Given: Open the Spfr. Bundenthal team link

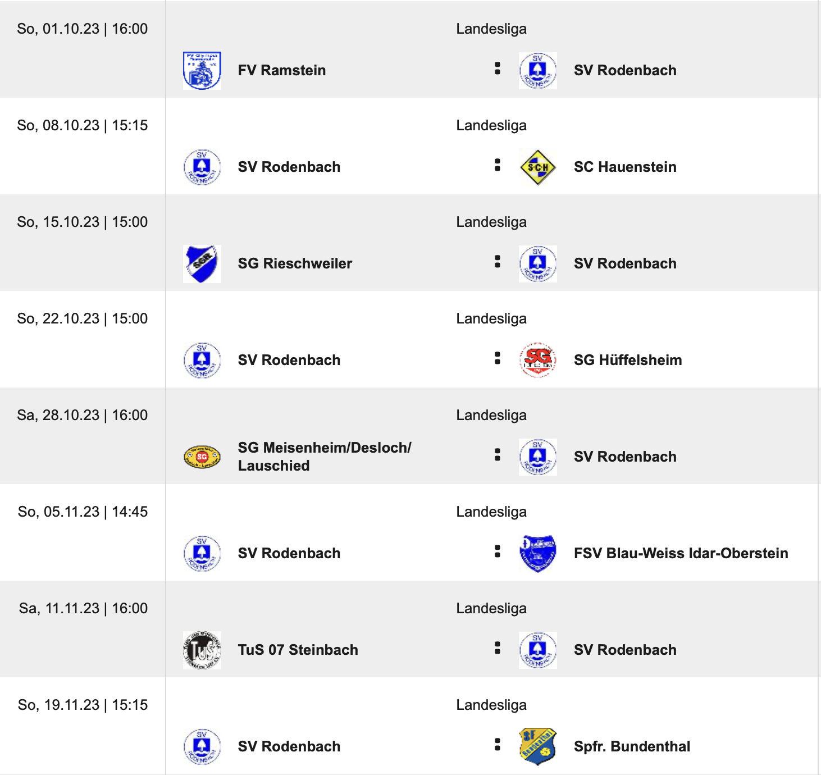Looking at the screenshot, I should (632, 747).
